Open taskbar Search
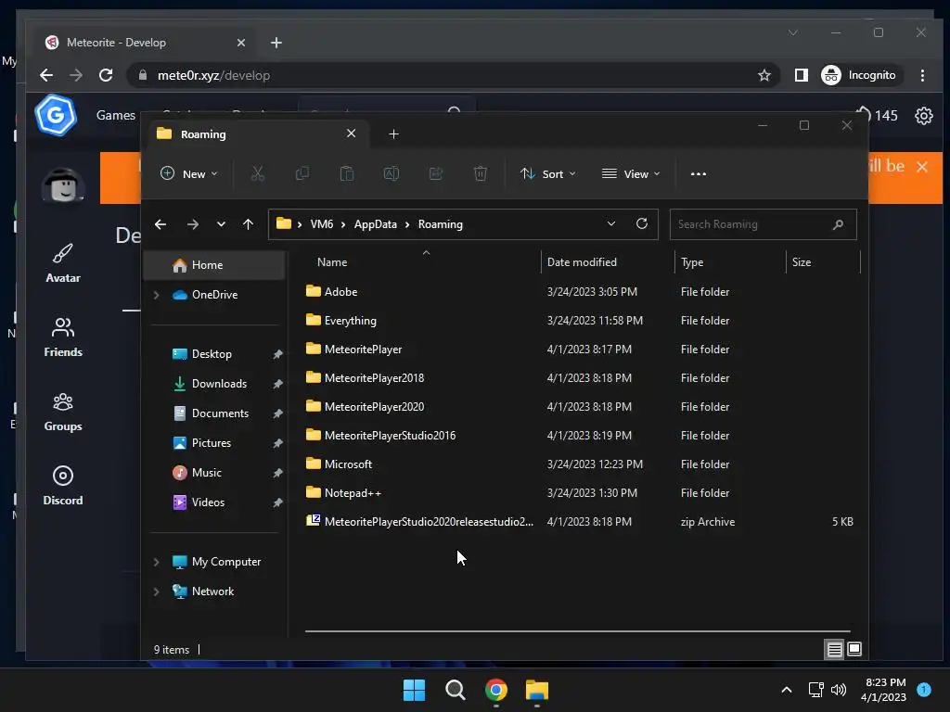Viewport: 950px width, 712px height. (455, 690)
